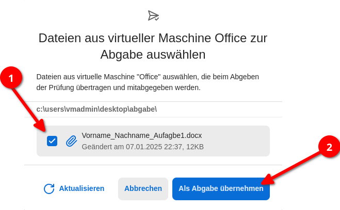Select the file name Vorname_Nachname_Aufagbe1.docx

tap(142, 135)
